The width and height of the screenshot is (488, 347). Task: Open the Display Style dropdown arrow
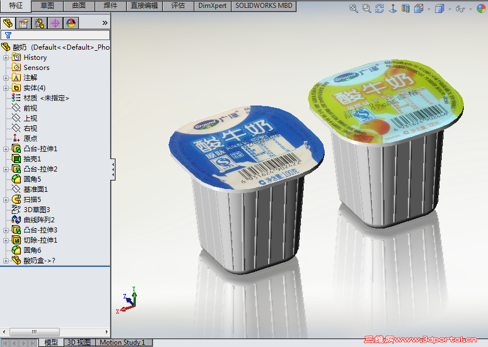(450, 9)
